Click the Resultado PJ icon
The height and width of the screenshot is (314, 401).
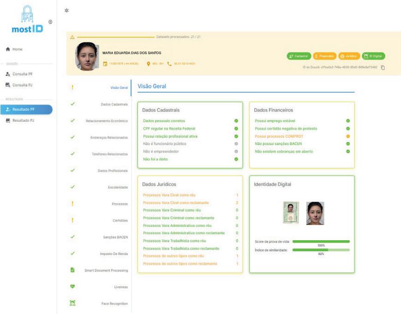point(8,120)
